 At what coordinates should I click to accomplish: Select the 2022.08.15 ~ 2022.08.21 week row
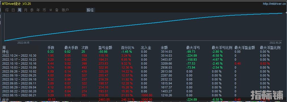143,95
